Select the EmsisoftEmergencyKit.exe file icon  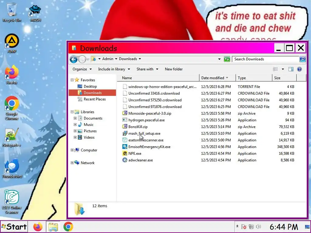125,147
